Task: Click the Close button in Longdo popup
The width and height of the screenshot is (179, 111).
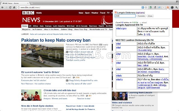Action: click(150, 16)
